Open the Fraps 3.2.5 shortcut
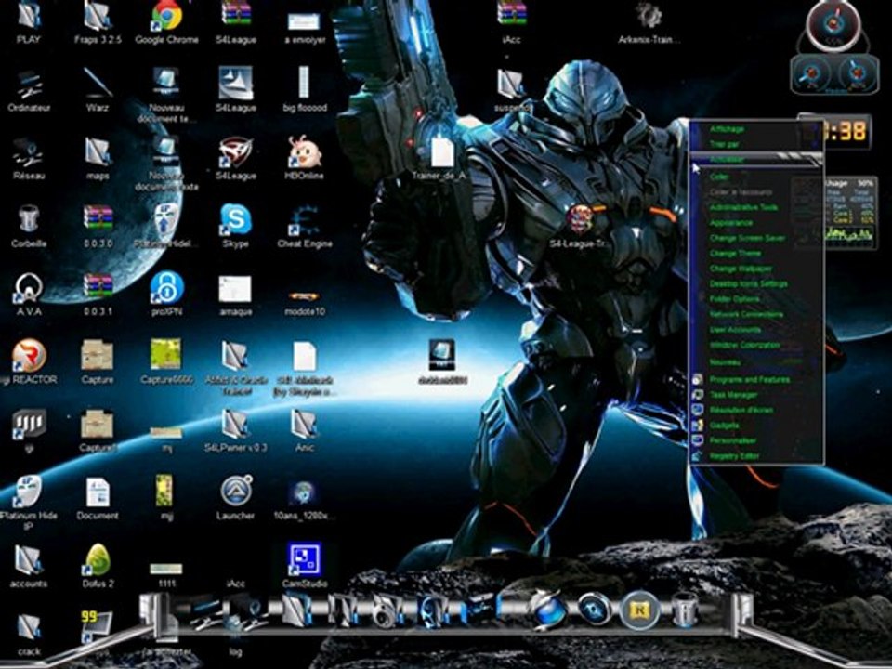The height and width of the screenshot is (669, 892). [98, 22]
